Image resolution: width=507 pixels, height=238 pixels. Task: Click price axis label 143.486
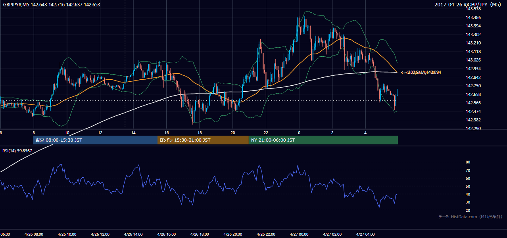coord(473,17)
